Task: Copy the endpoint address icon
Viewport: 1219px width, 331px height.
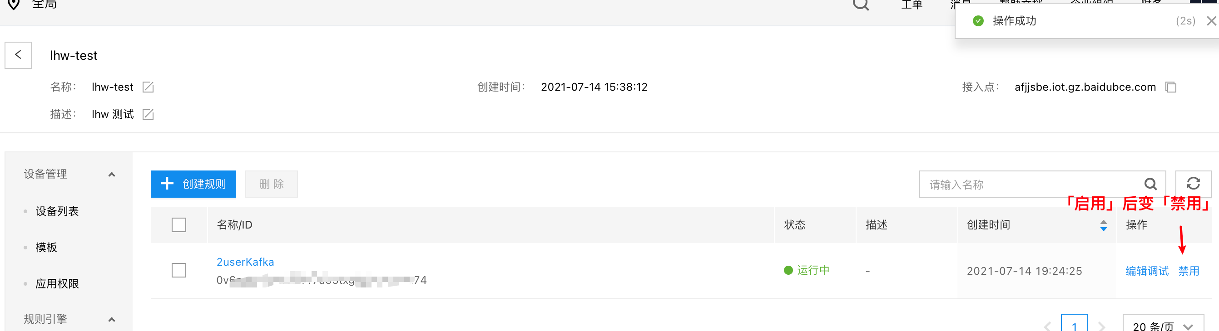Action: coord(1171,87)
